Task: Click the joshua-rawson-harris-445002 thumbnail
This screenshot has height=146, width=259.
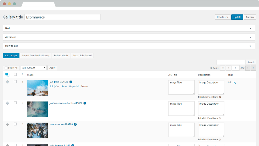Action: tap(37, 109)
